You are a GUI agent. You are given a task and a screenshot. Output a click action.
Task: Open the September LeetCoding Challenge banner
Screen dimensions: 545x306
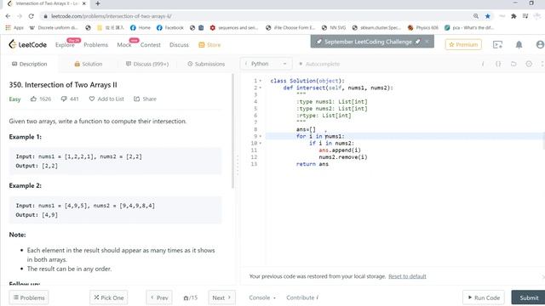pos(368,42)
